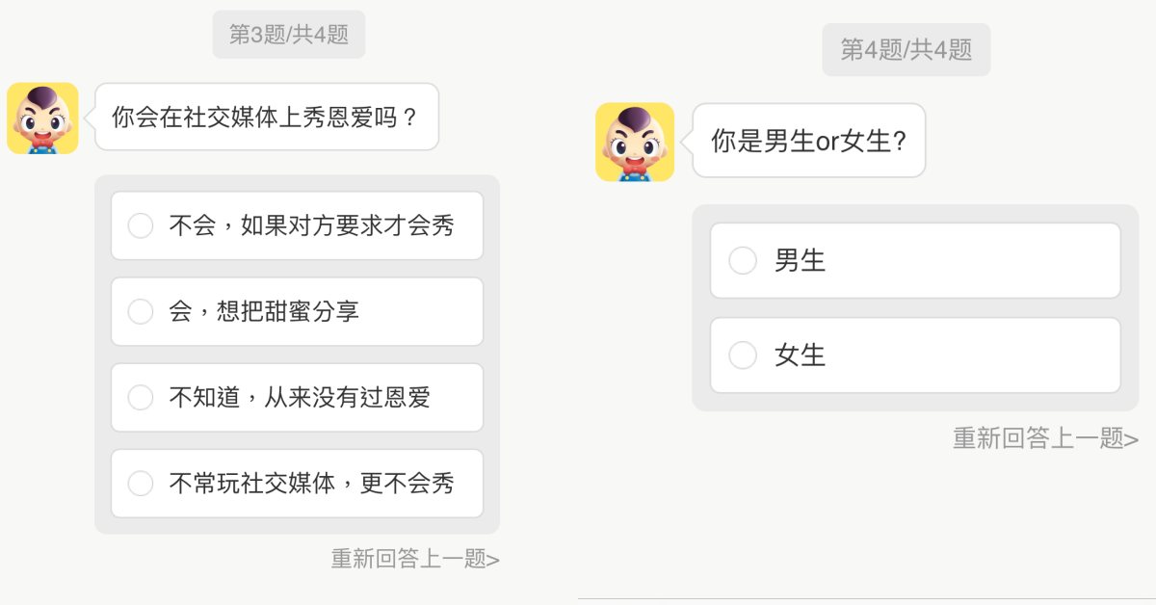Choose the answer option 不知道，从来没有过恩爱

coord(297,398)
